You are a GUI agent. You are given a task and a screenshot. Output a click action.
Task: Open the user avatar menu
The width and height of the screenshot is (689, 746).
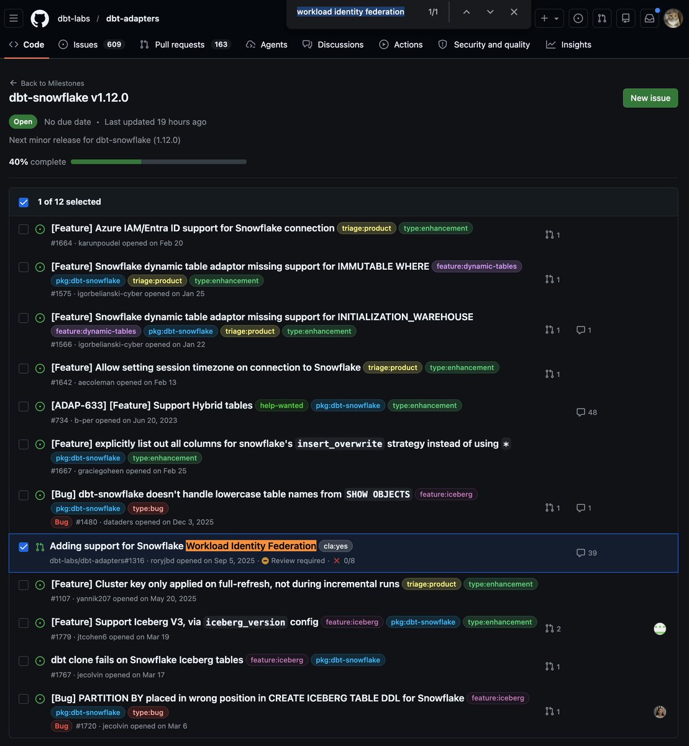673,18
